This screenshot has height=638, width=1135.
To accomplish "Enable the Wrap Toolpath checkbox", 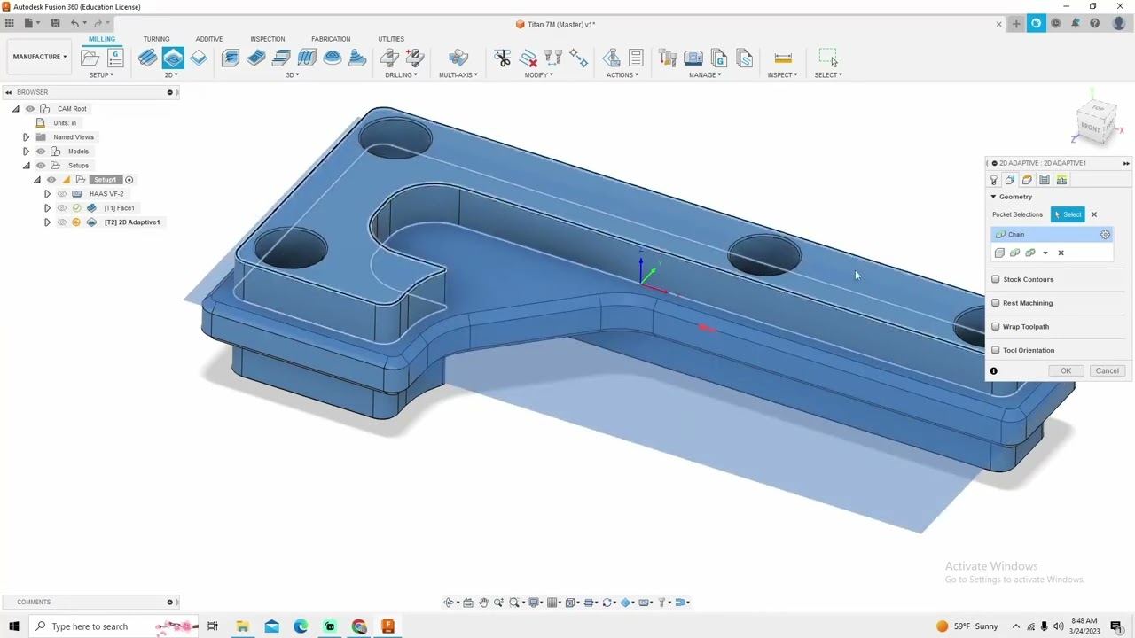I will [x=996, y=327].
